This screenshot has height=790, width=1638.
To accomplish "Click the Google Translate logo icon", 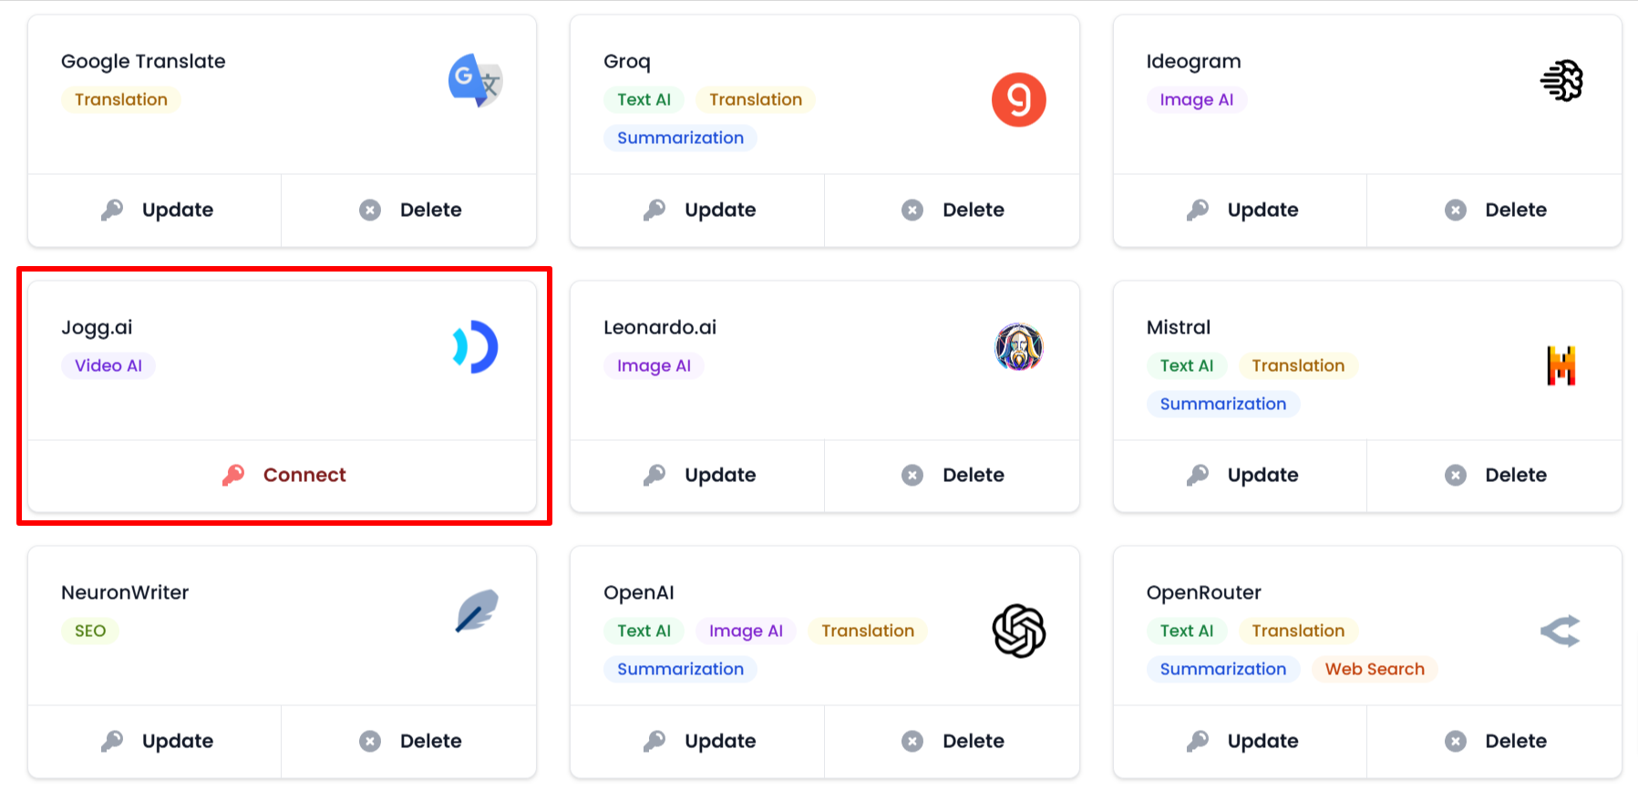I will [475, 80].
